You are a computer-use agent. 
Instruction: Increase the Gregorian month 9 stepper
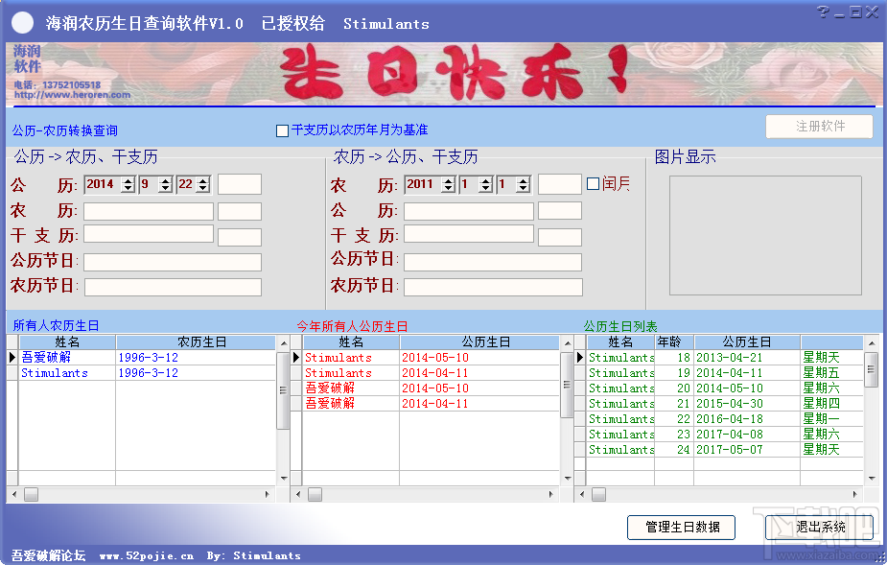coord(165,180)
